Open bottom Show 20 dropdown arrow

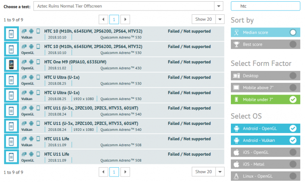(x=220, y=172)
